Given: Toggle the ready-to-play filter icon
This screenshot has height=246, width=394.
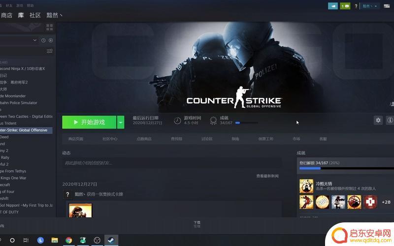Looking at the screenshot, I should pyautogui.click(x=51, y=40).
